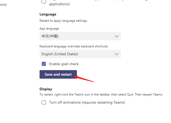This screenshot has width=171, height=123.
Task: Click the checkmark icon inside the spell check box
Action: click(44, 64)
